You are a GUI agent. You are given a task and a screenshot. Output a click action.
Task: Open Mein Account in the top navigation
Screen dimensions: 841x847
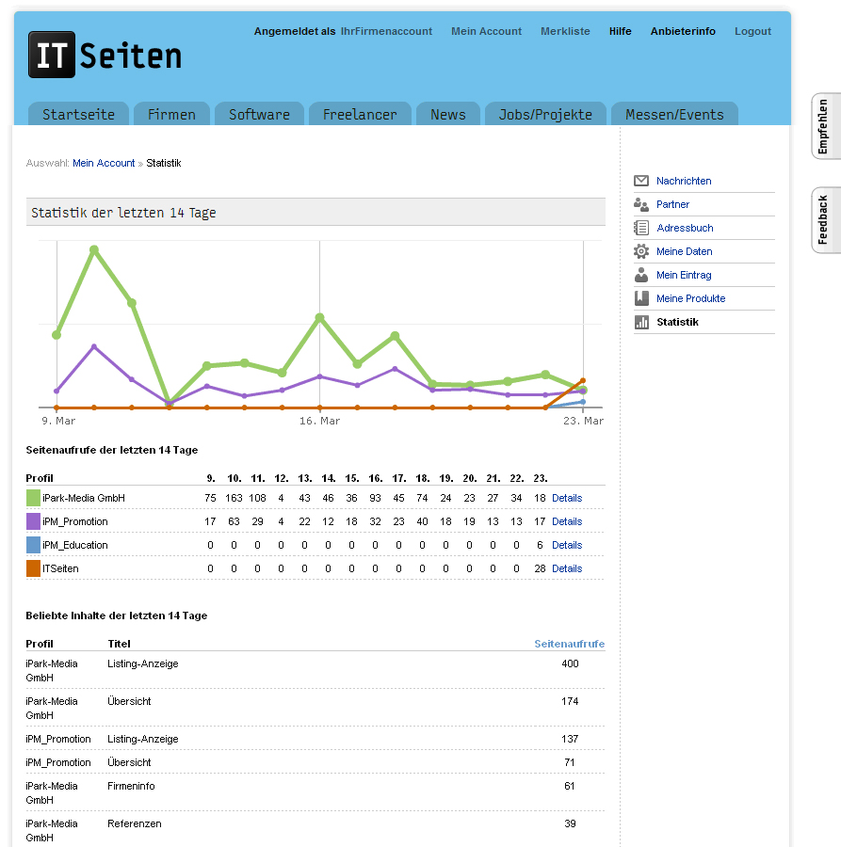[487, 31]
